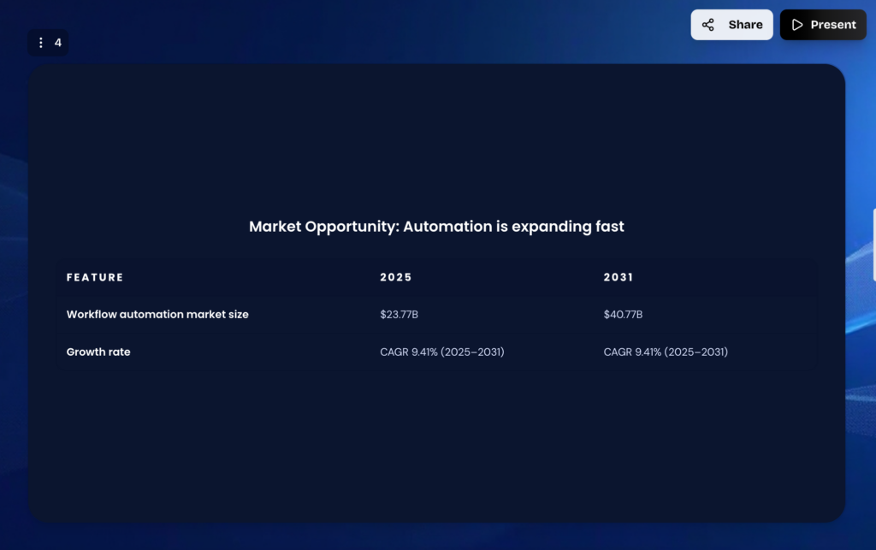Image resolution: width=876 pixels, height=550 pixels.
Task: Click the $40.77B table cell
Action: point(624,314)
